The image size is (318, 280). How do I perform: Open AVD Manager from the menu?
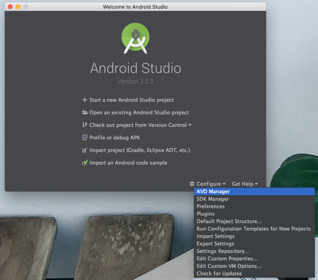click(254, 191)
